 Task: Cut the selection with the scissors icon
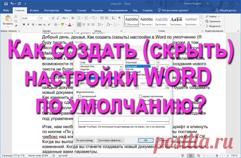16,16
